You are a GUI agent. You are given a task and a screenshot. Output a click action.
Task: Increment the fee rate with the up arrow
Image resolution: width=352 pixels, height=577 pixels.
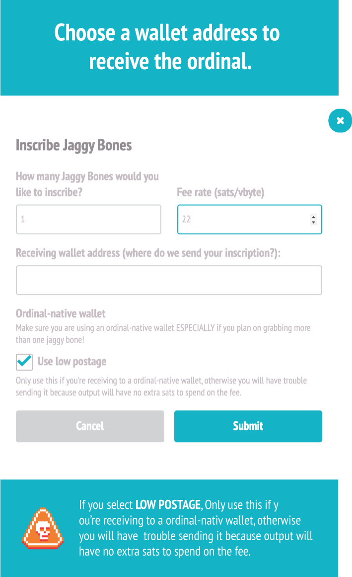pyautogui.click(x=313, y=216)
